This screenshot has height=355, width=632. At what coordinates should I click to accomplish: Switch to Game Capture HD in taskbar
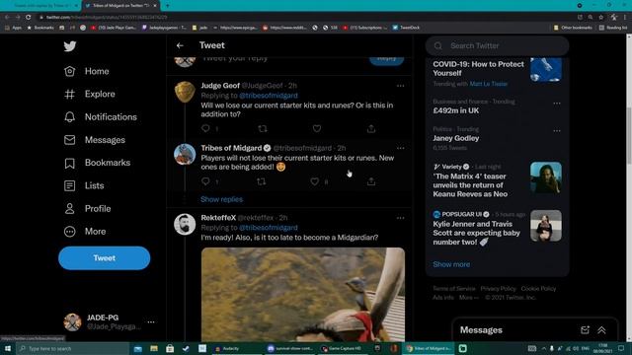342,348
